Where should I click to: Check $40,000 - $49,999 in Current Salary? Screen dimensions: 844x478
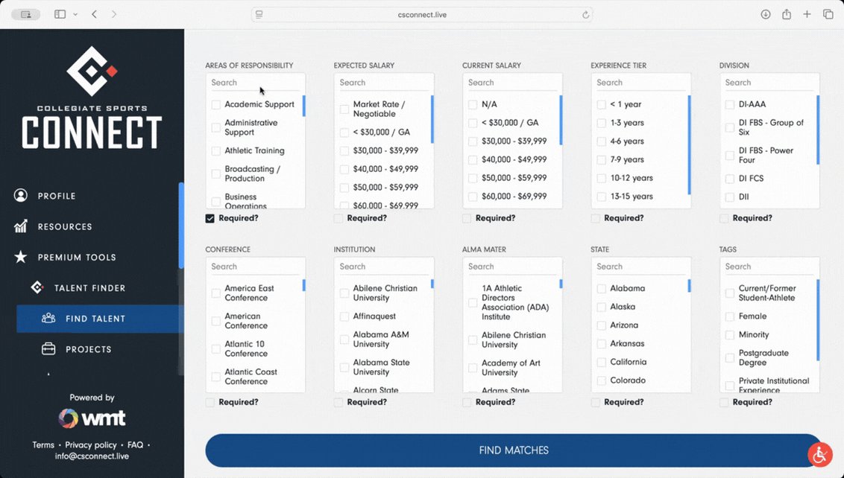473,159
